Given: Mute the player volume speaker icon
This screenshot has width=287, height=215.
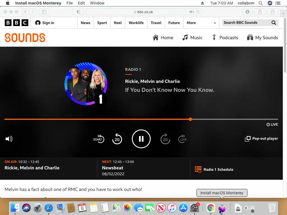Looking at the screenshot, I should tap(9, 139).
